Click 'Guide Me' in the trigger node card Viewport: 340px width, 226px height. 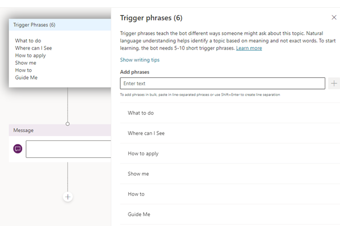[x=26, y=78]
